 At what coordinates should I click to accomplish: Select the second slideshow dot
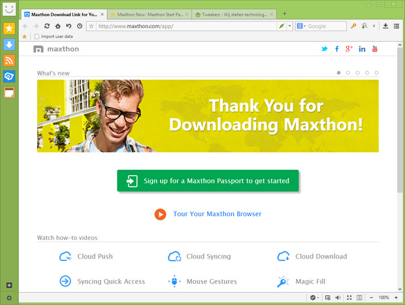pyautogui.click(x=348, y=73)
